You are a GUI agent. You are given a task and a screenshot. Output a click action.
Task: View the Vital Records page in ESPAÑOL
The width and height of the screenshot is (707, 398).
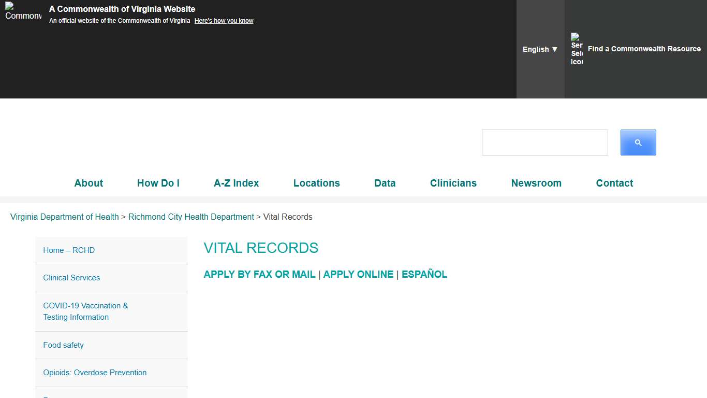pyautogui.click(x=424, y=274)
